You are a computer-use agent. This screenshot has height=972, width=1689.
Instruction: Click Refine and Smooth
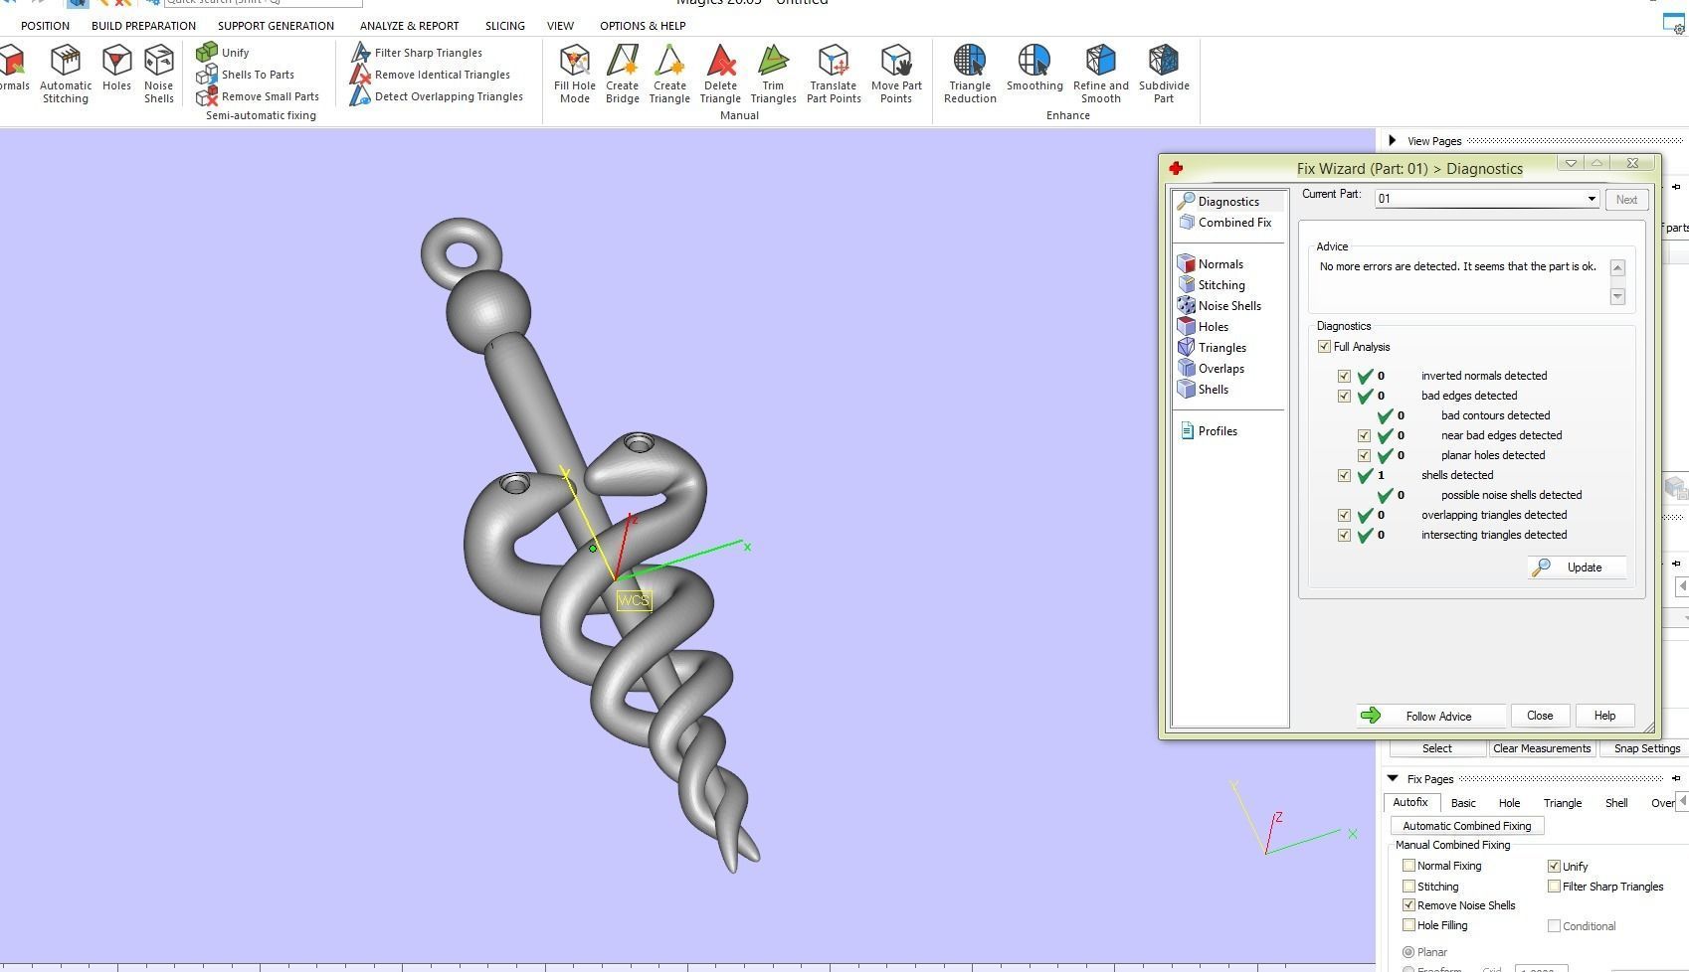1101,74
